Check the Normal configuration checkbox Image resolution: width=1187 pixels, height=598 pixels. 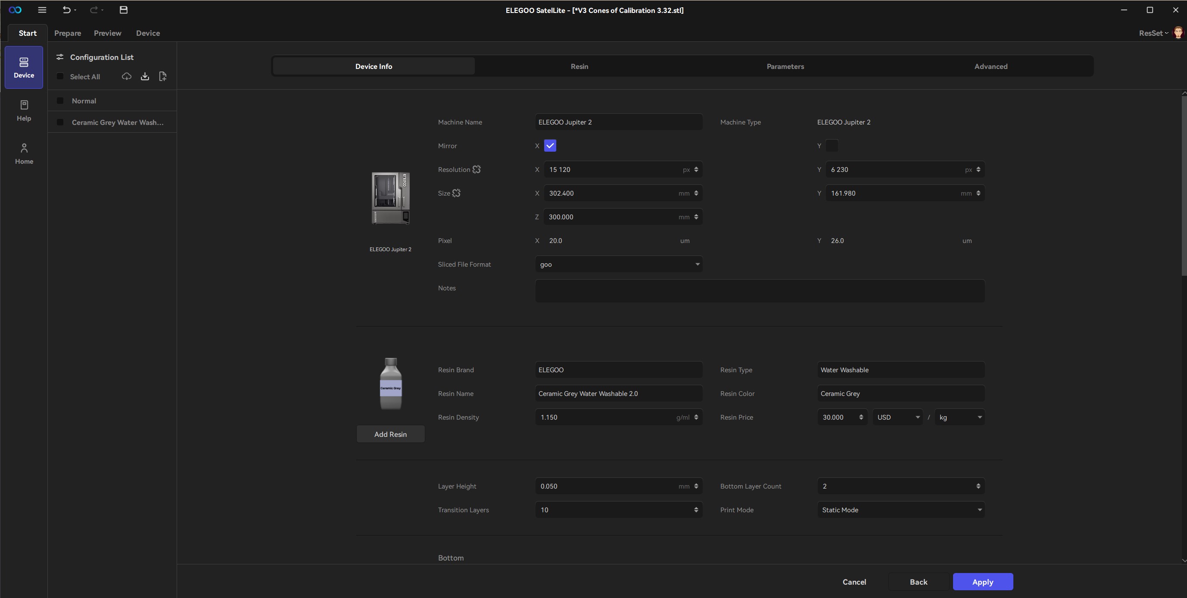point(60,100)
